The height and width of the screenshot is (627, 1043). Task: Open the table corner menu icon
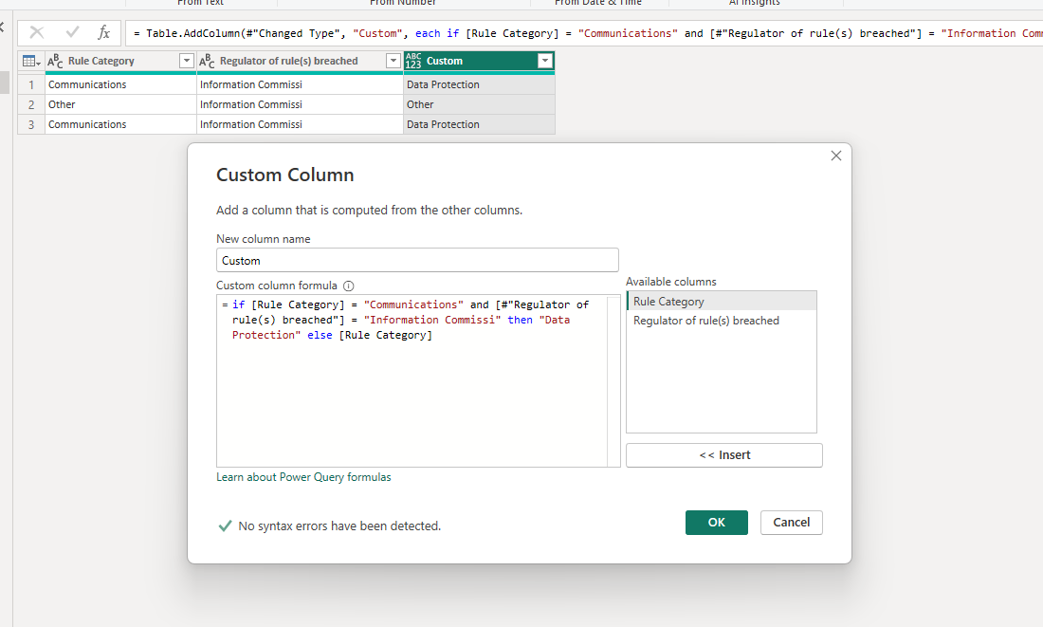coord(30,62)
